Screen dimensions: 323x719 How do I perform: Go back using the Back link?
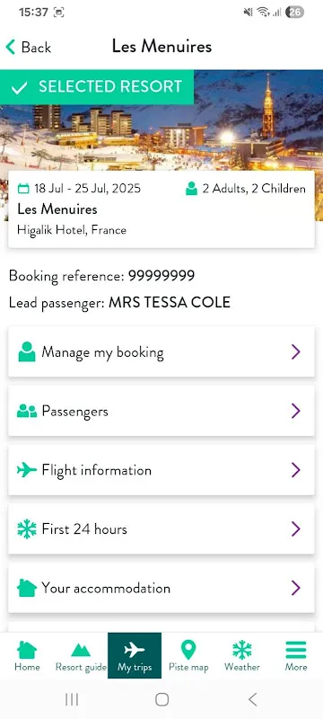[29, 48]
